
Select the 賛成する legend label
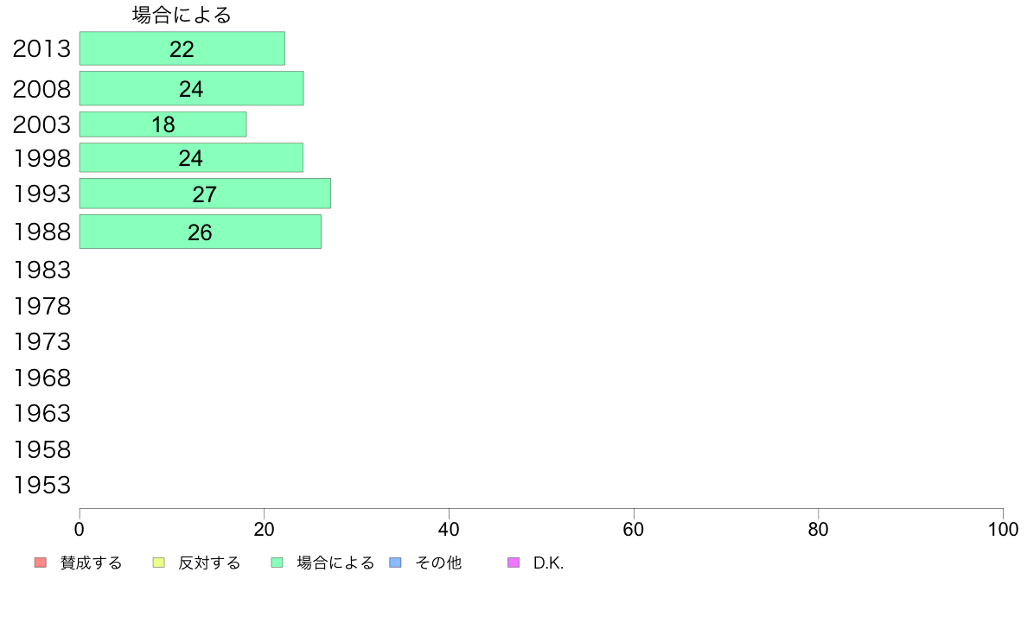coord(91,563)
